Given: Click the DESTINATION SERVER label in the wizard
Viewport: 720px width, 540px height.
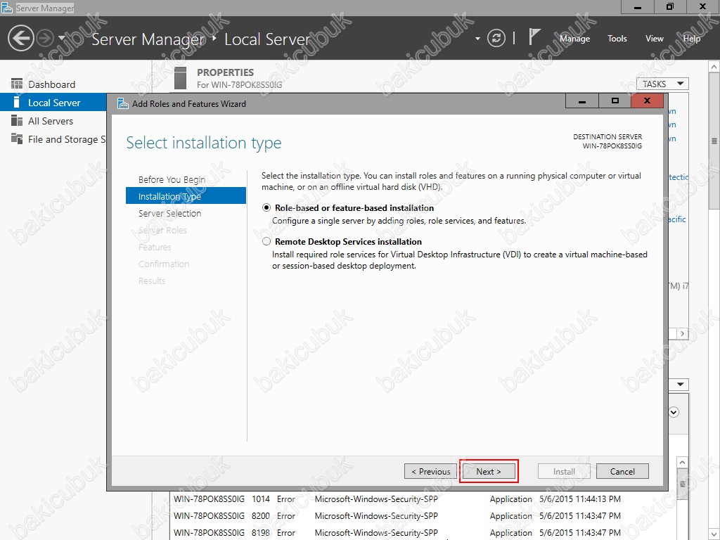Looking at the screenshot, I should click(x=607, y=137).
